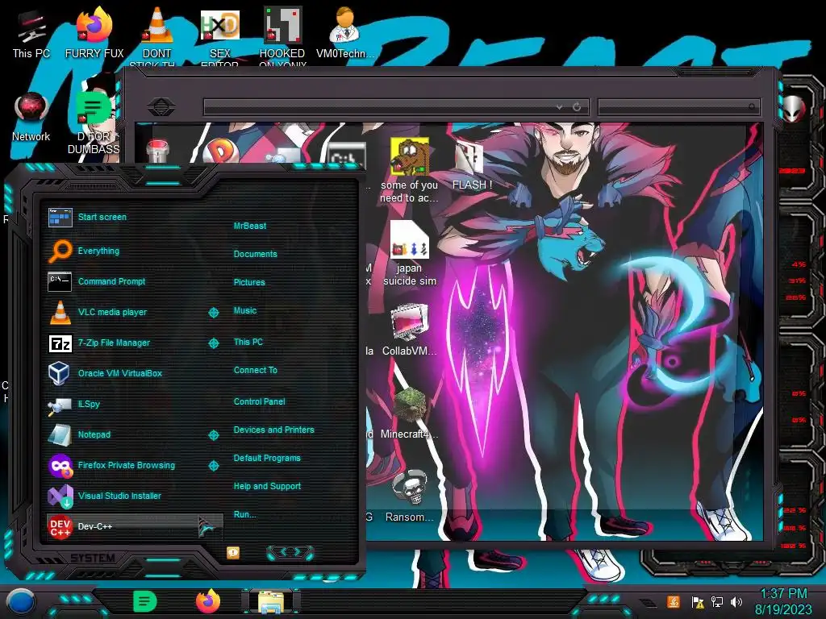
Task: Open Command Prompt in start menu
Action: [x=135, y=281]
